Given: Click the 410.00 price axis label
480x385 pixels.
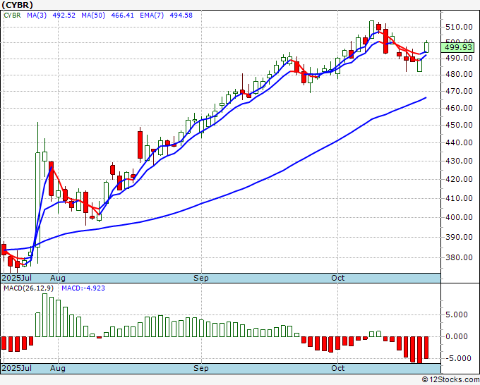Looking at the screenshot, I should (x=459, y=198).
